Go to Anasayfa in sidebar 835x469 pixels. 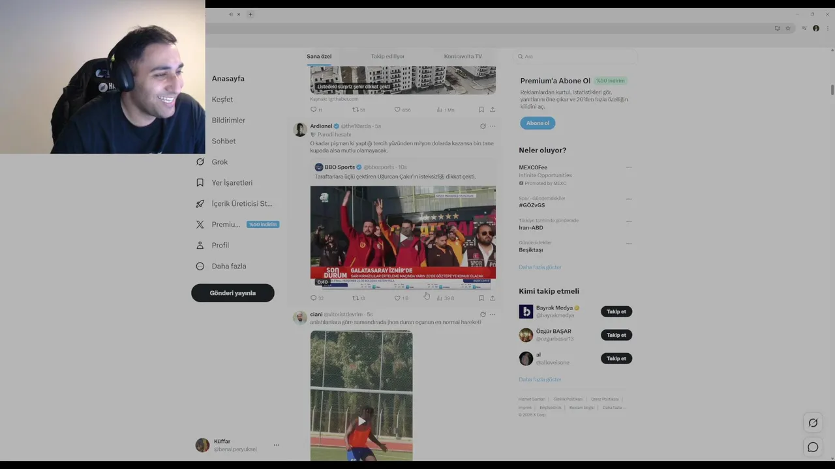tap(228, 78)
